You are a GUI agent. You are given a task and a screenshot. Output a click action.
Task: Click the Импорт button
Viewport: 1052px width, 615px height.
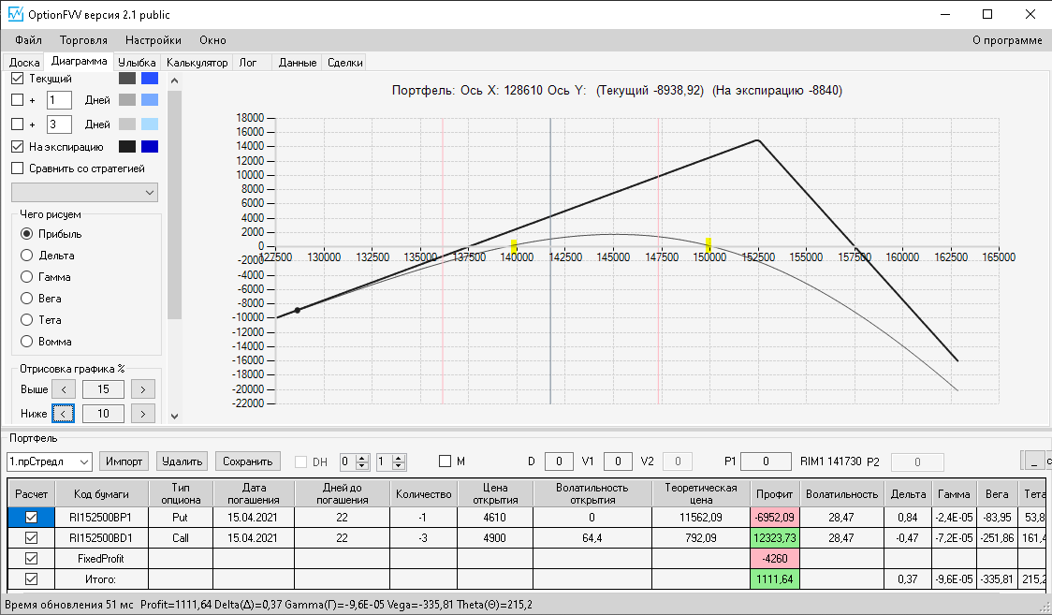(124, 461)
